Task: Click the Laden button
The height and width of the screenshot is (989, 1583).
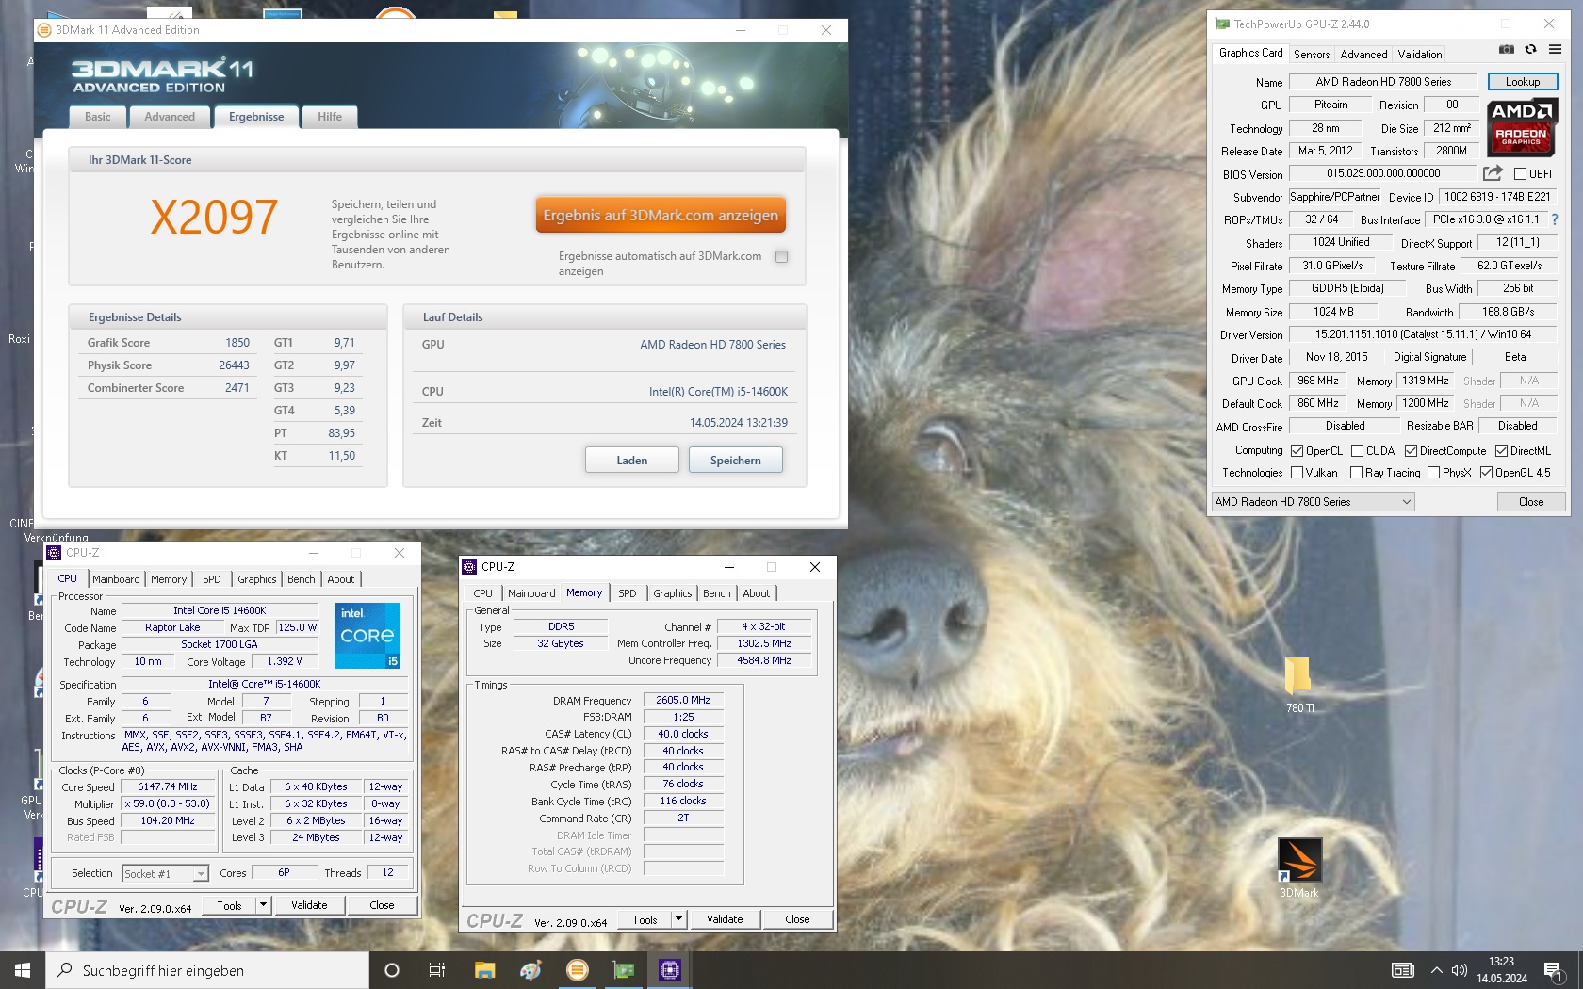Action: point(631,460)
